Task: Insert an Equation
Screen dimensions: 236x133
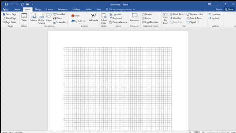Action: [214, 14]
